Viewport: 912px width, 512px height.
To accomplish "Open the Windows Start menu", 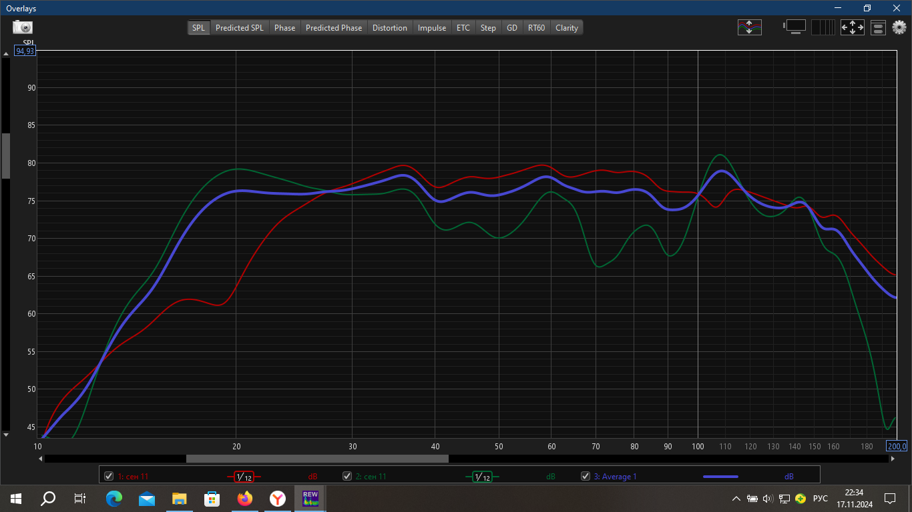I will (x=16, y=498).
